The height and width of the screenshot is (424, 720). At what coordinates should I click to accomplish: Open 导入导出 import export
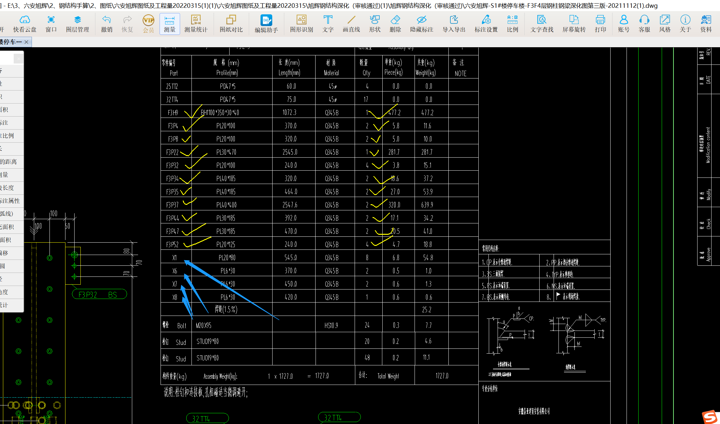point(454,24)
